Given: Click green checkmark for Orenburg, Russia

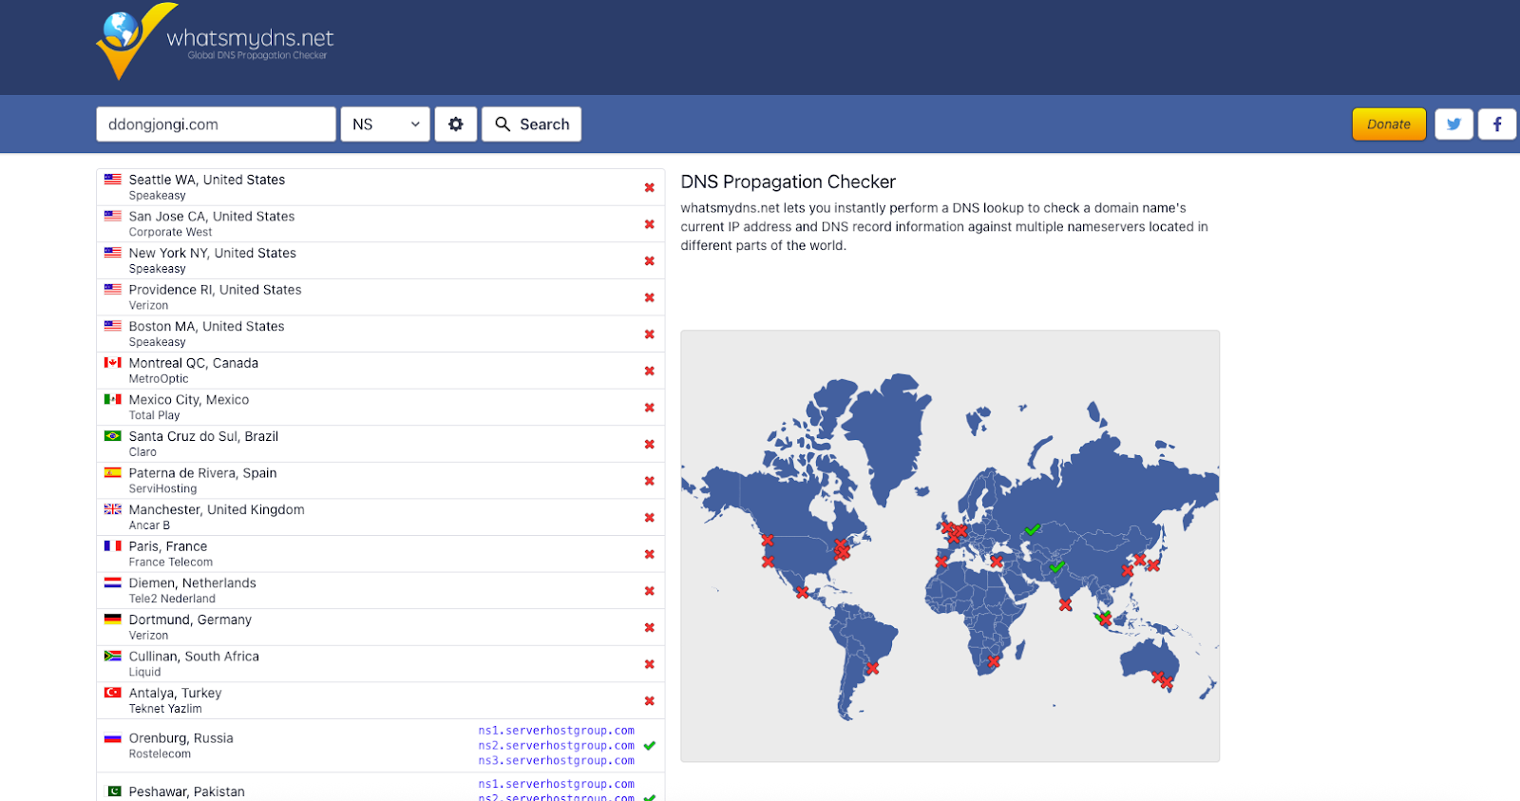Looking at the screenshot, I should [x=650, y=746].
